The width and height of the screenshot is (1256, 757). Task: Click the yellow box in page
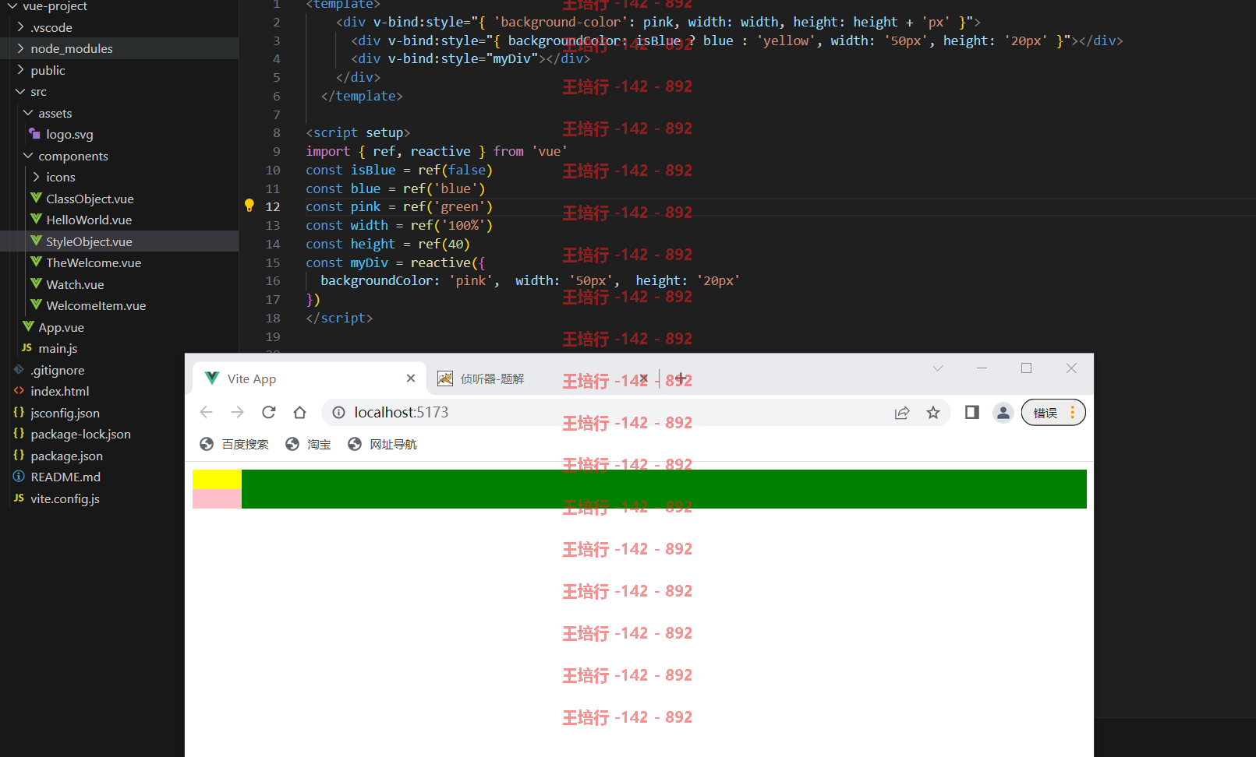tap(217, 479)
